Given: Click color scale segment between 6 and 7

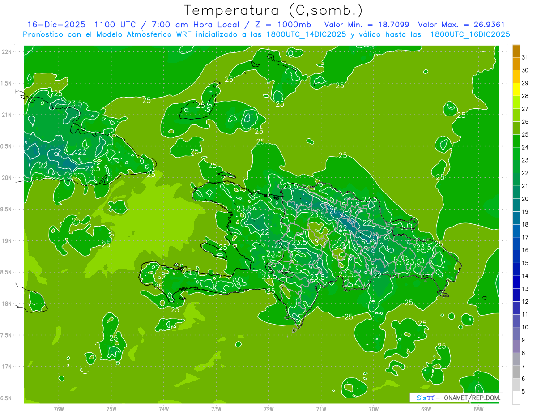Looking at the screenshot, I should (x=516, y=372).
